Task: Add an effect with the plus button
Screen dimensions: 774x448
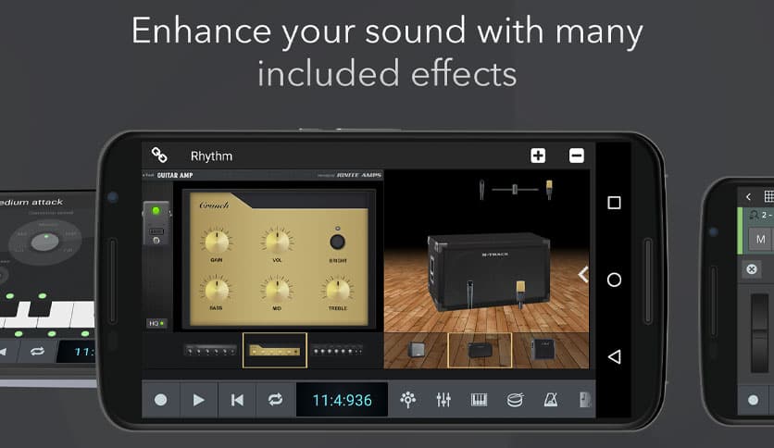Action: 538,156
